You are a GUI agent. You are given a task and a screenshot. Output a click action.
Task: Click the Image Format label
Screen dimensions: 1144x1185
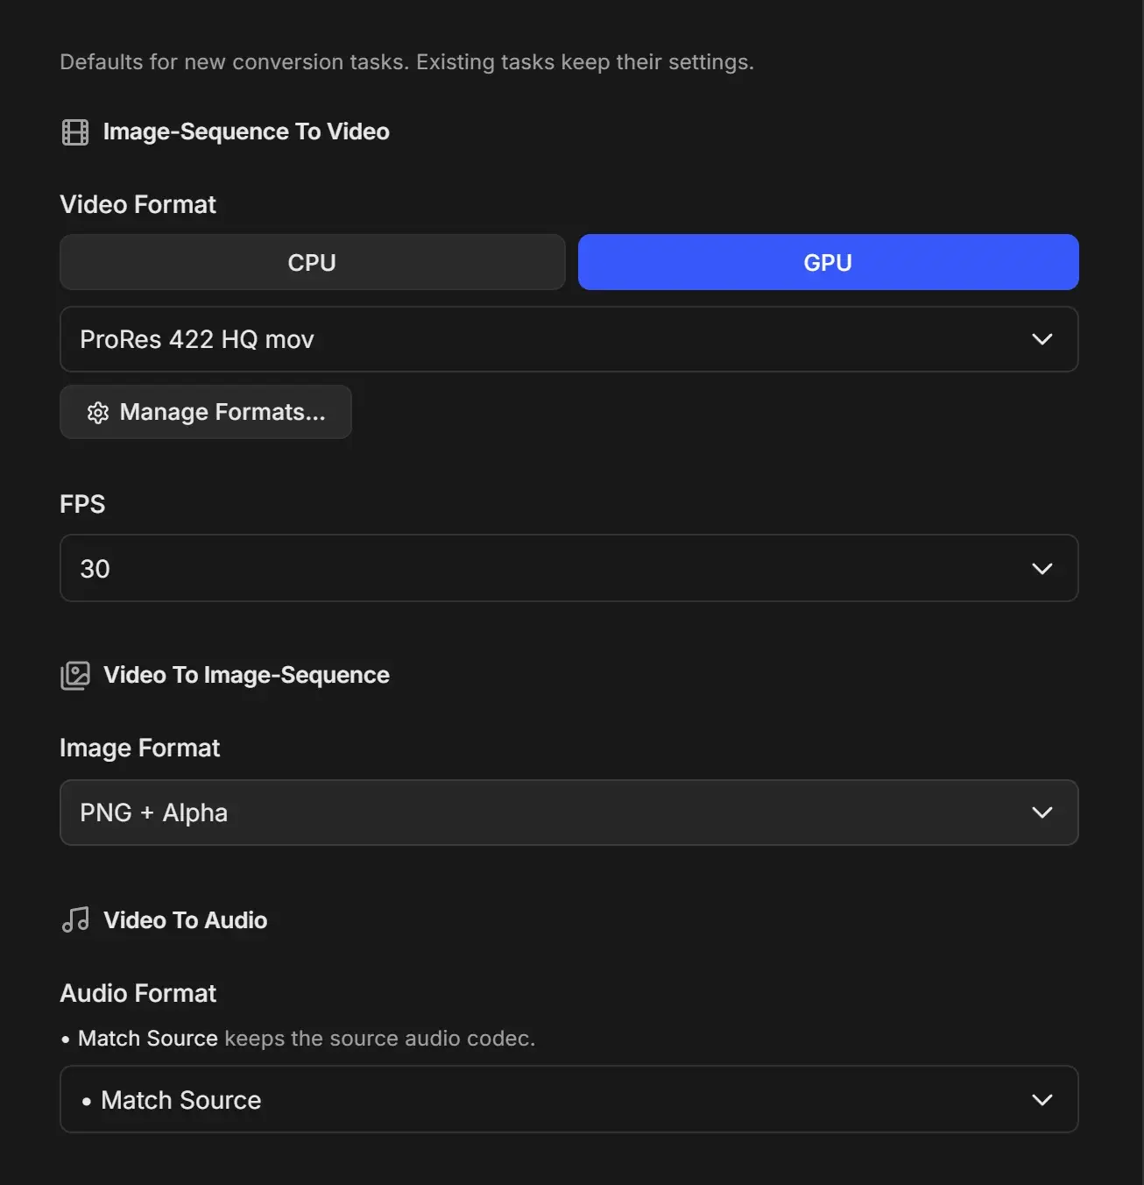tap(139, 748)
